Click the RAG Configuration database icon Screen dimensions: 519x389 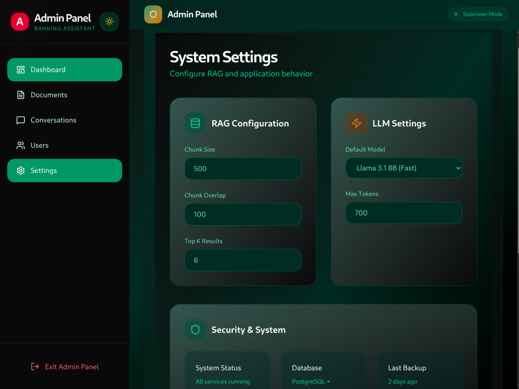(195, 123)
